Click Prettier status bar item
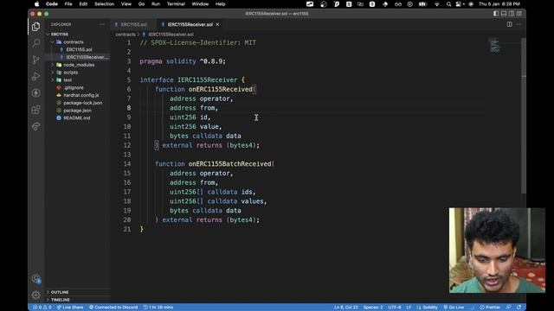 (x=490, y=308)
